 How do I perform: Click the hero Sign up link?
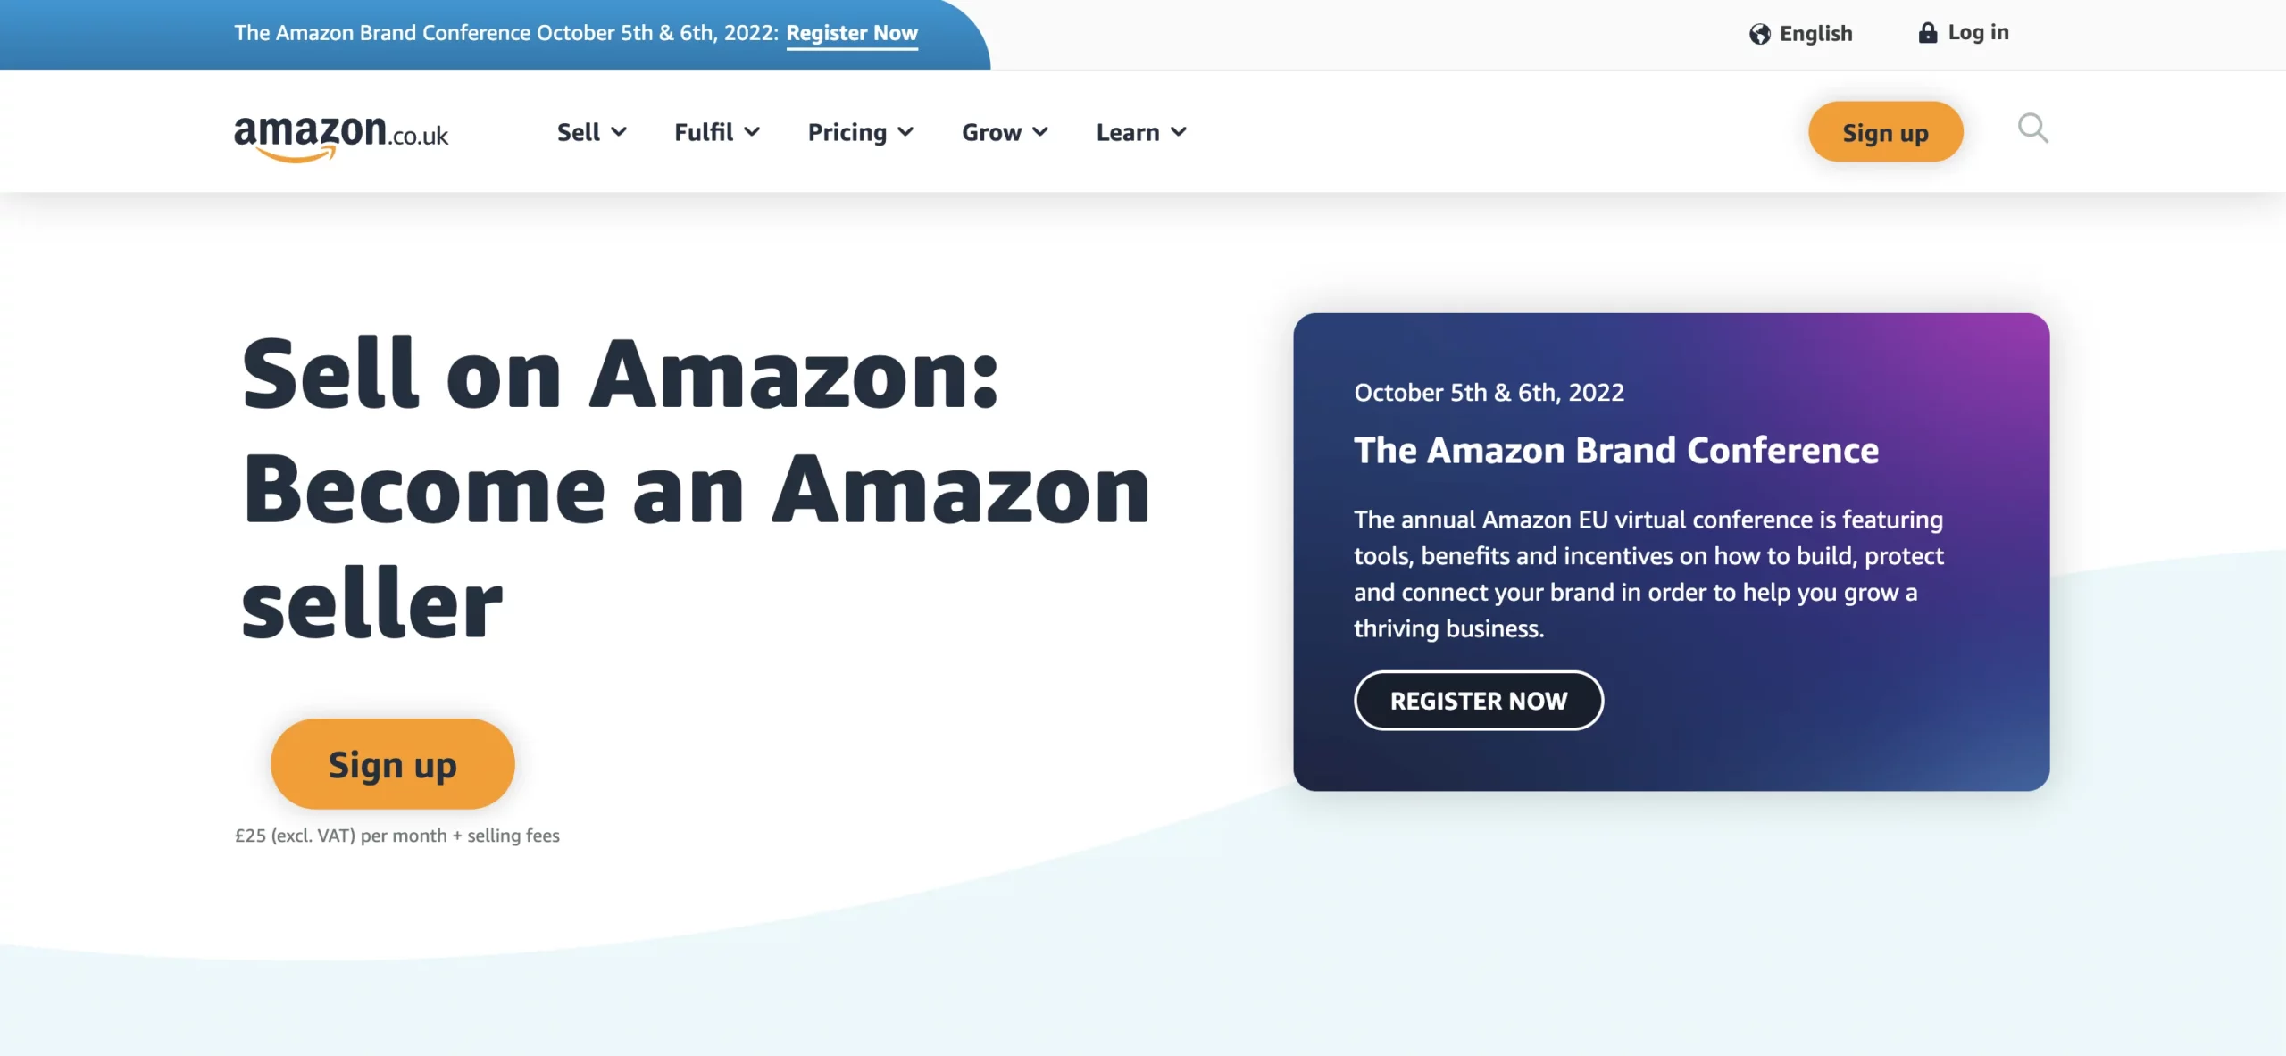click(x=392, y=763)
